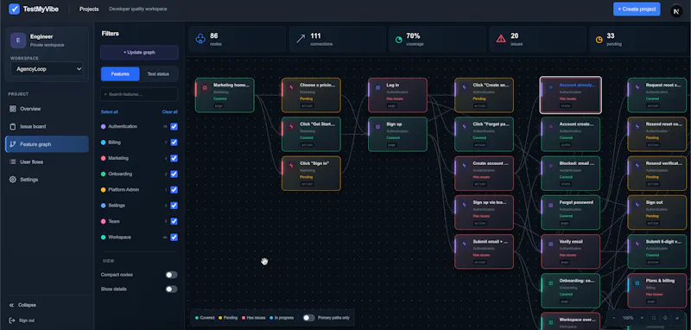Uncheck the Settings filter checkbox
This screenshot has width=691, height=330.
coord(174,206)
